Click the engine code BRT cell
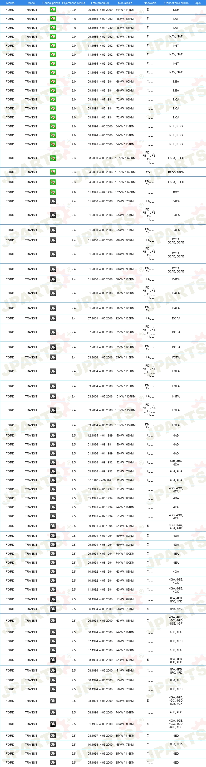This screenshot has width=206, height=767. [x=176, y=192]
